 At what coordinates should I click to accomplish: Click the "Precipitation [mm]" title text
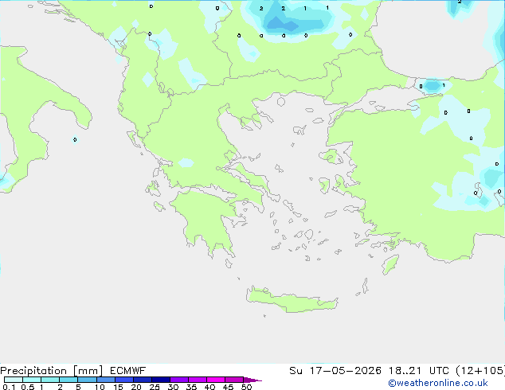(51, 371)
